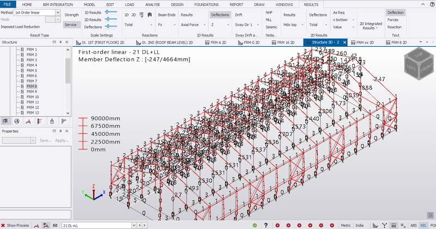The image size is (436, 229).
Task: Click Imposed Load Reduction
Action: point(20,27)
